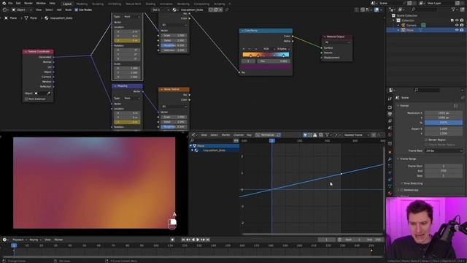Click the Camera object icon in outliner
Image resolution: width=467 pixels, height=263 pixels.
pos(404,25)
